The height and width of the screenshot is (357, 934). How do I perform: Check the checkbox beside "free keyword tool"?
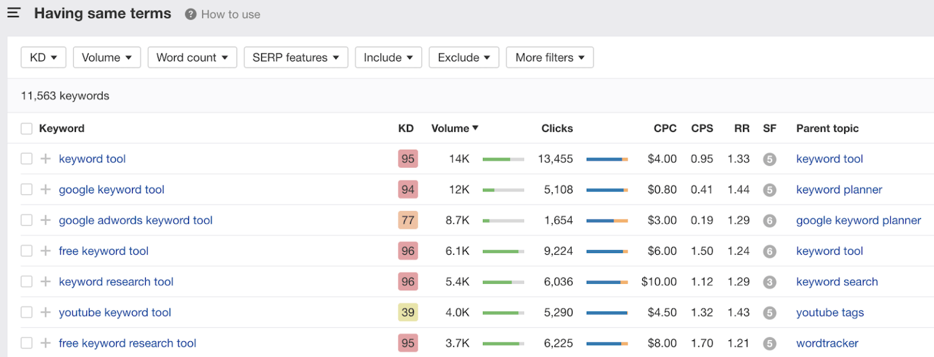tap(26, 251)
